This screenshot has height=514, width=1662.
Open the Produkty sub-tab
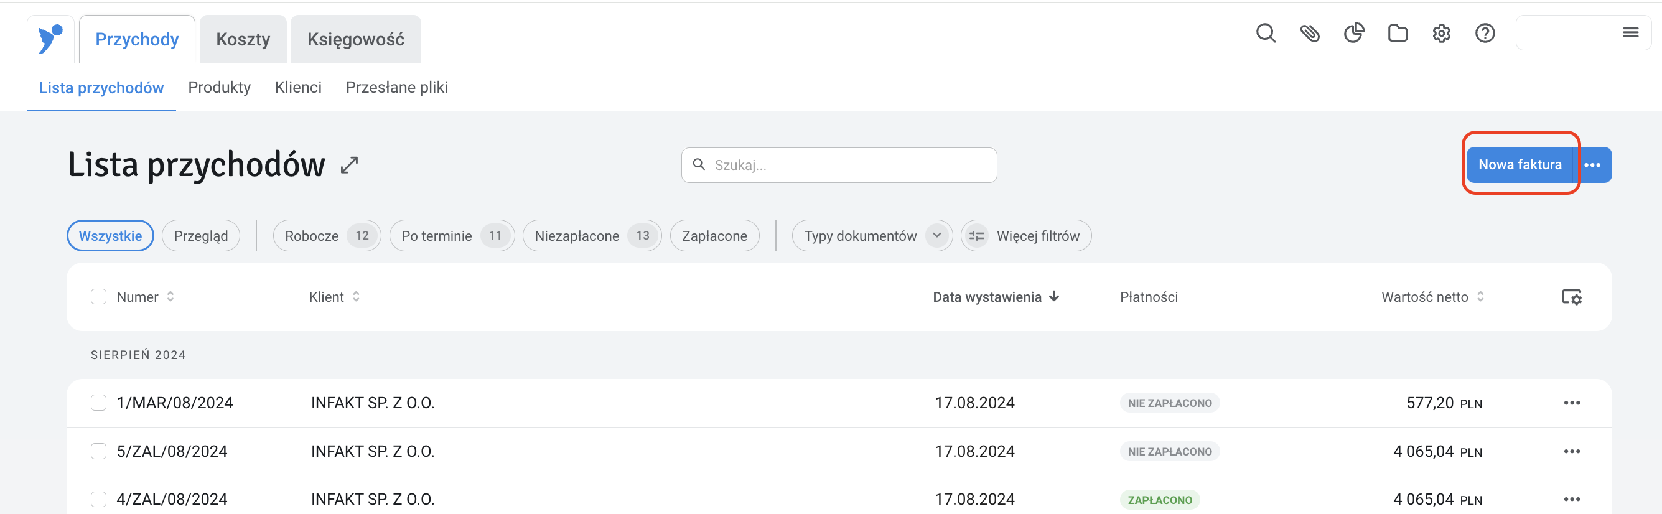click(x=220, y=88)
